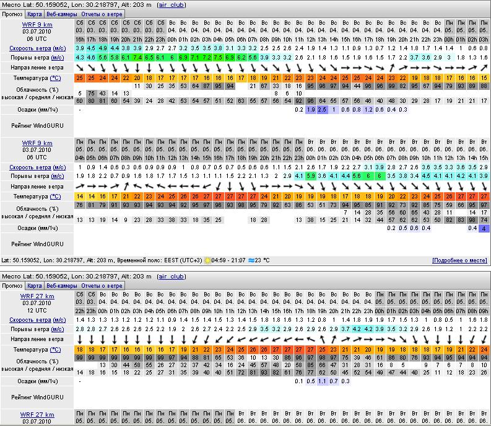Select the Прогноз tab in the top panel
The height and width of the screenshot is (426, 491).
(12, 14)
